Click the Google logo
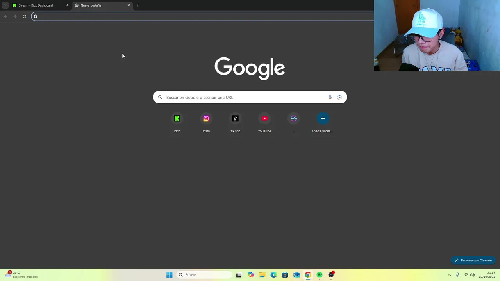Screen dimensions: 500x281 pos(250,68)
